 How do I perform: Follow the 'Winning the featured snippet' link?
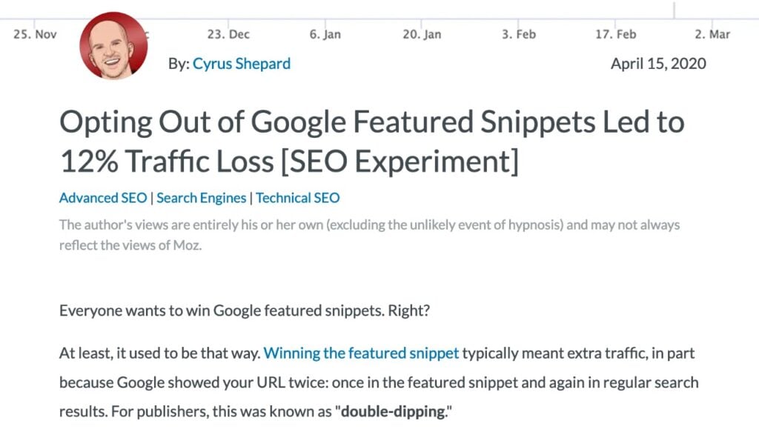click(361, 354)
